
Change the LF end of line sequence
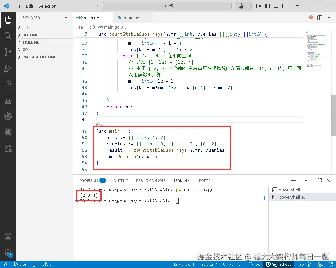click(240, 264)
